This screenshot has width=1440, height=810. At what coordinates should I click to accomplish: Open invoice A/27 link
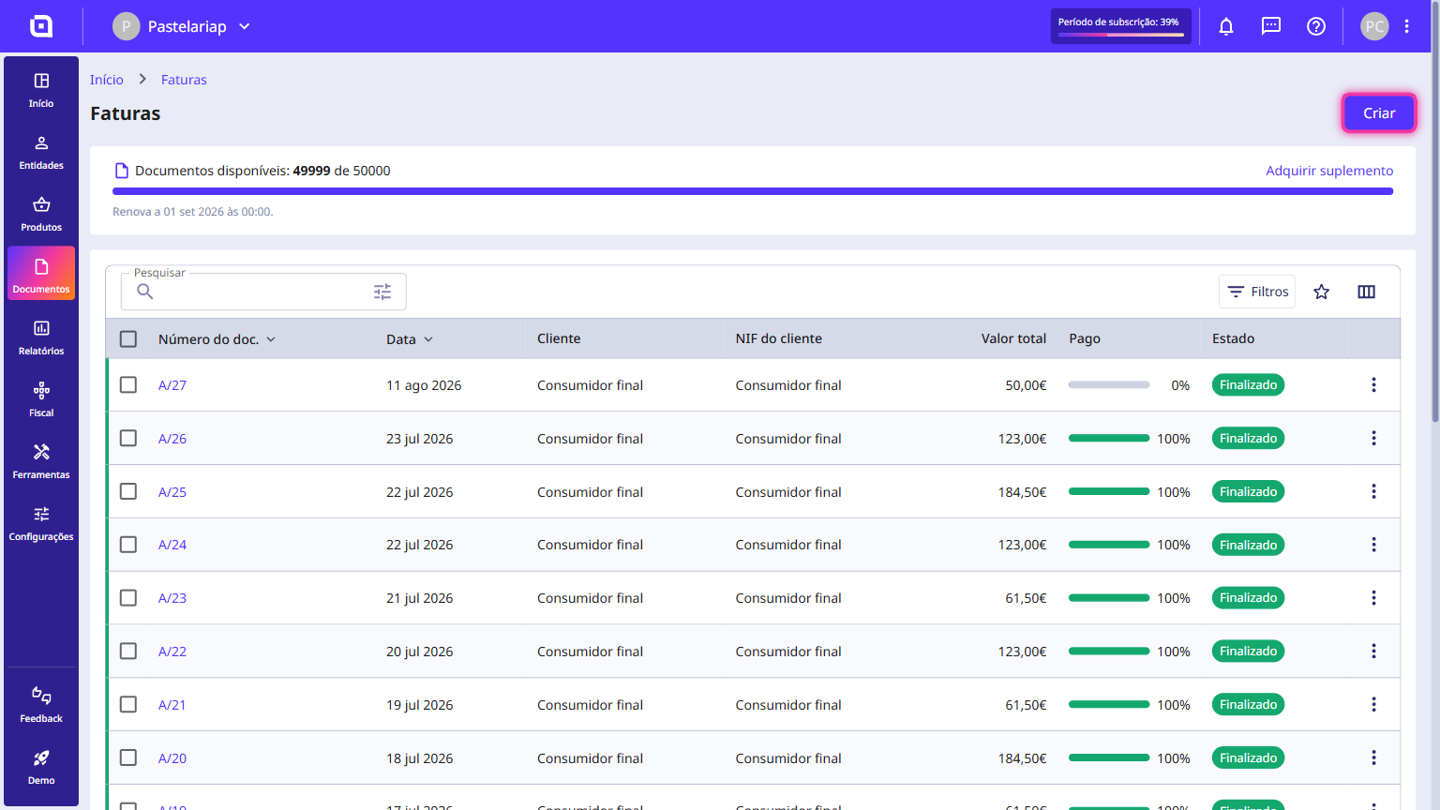click(x=172, y=385)
